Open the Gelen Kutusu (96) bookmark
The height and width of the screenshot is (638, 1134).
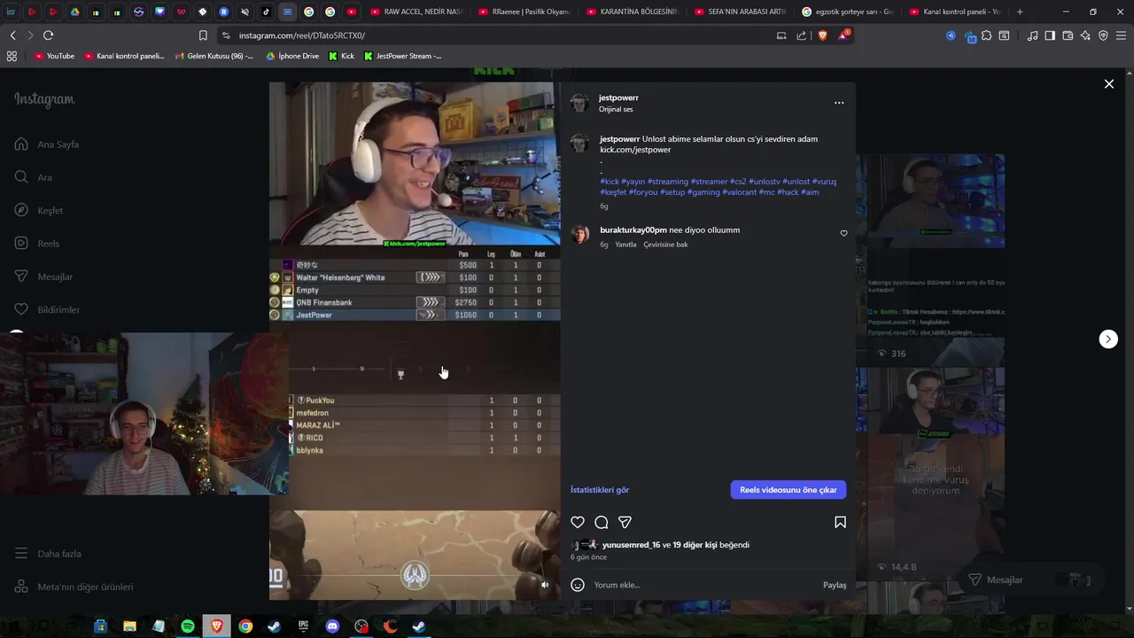[x=214, y=56]
